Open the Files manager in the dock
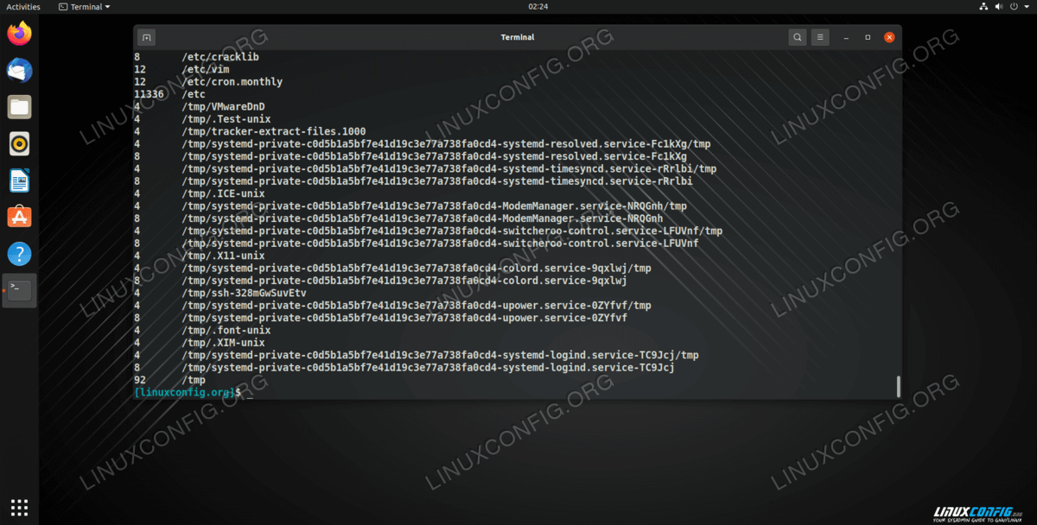Image resolution: width=1037 pixels, height=525 pixels. (19, 108)
